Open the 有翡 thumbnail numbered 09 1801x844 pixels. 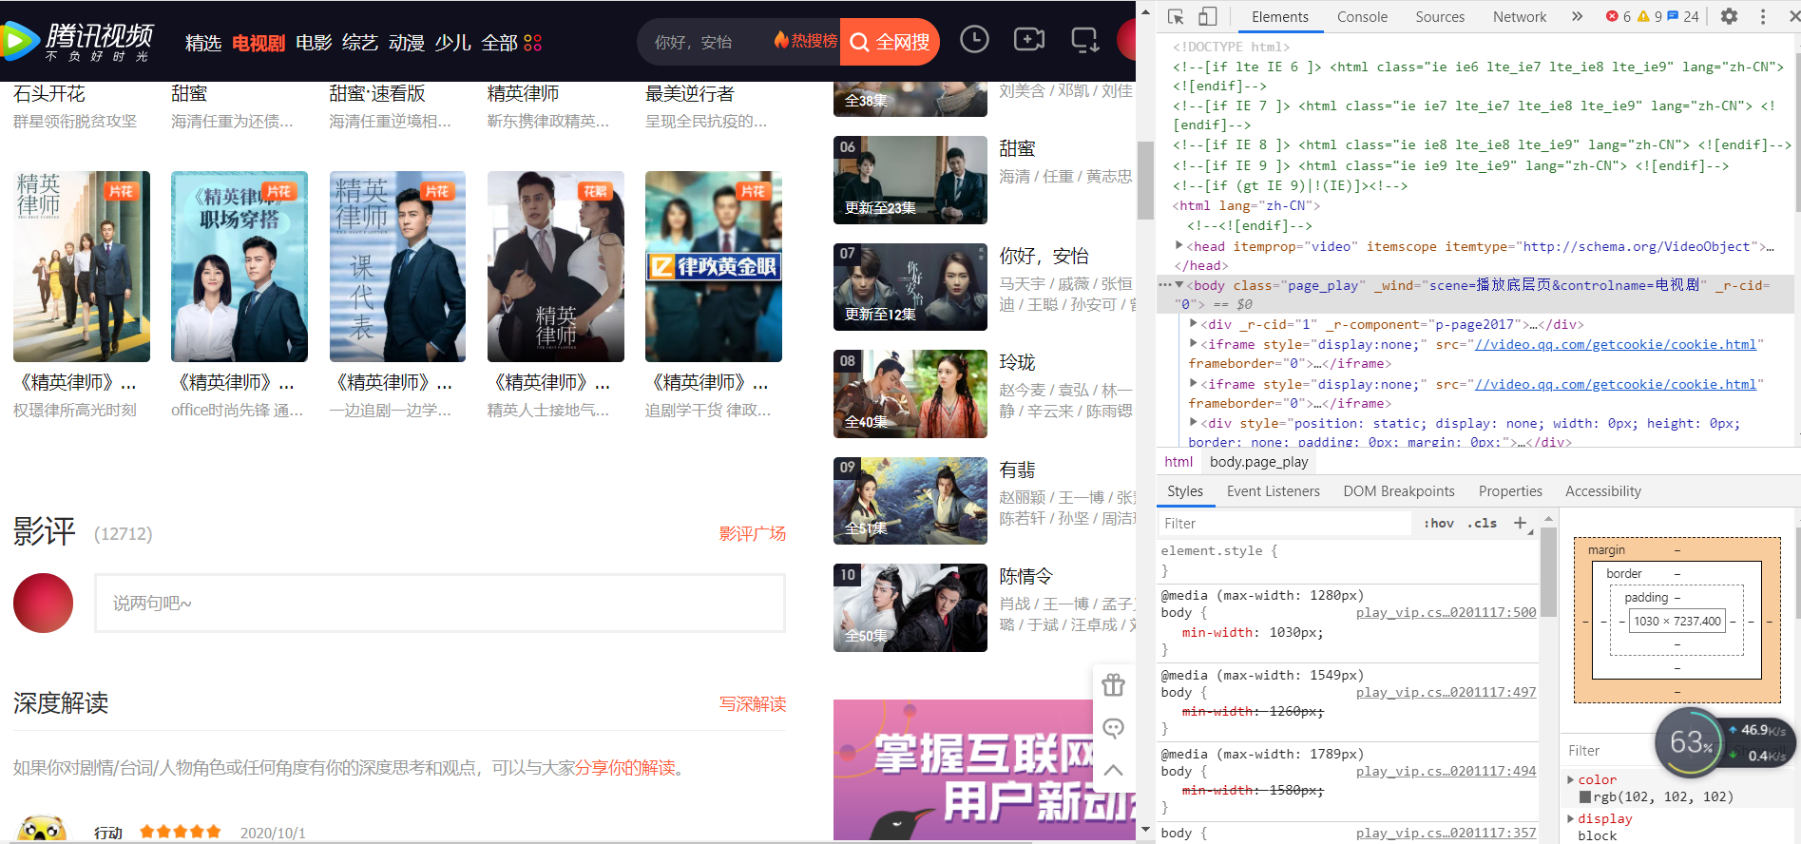910,501
